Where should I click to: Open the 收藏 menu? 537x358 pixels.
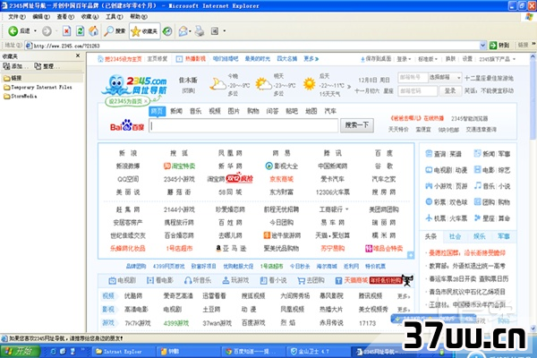coord(89,16)
